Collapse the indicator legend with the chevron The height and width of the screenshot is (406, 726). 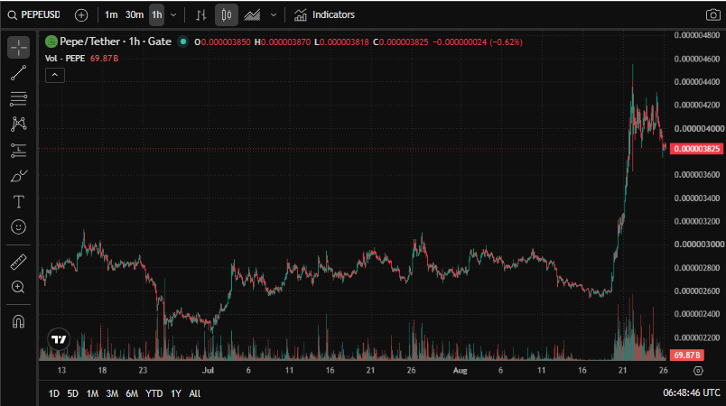pyautogui.click(x=55, y=75)
